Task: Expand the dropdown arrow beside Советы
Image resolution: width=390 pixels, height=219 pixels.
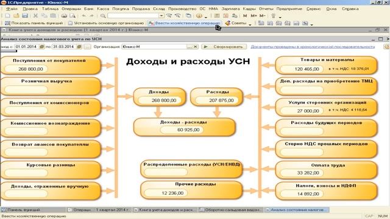Action: [x=250, y=24]
